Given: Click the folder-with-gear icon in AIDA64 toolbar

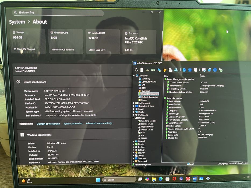Looking at the screenshot, I should click(171, 70).
